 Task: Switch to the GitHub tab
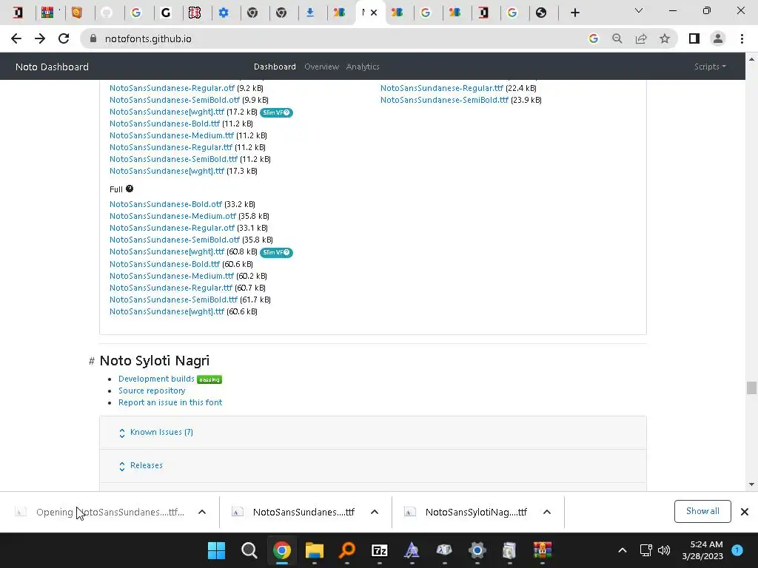[x=107, y=13]
